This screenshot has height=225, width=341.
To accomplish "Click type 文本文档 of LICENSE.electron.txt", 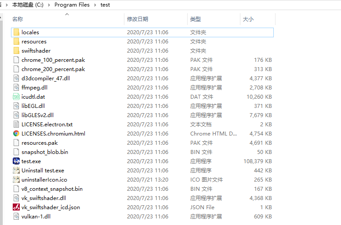I will coord(201,125).
